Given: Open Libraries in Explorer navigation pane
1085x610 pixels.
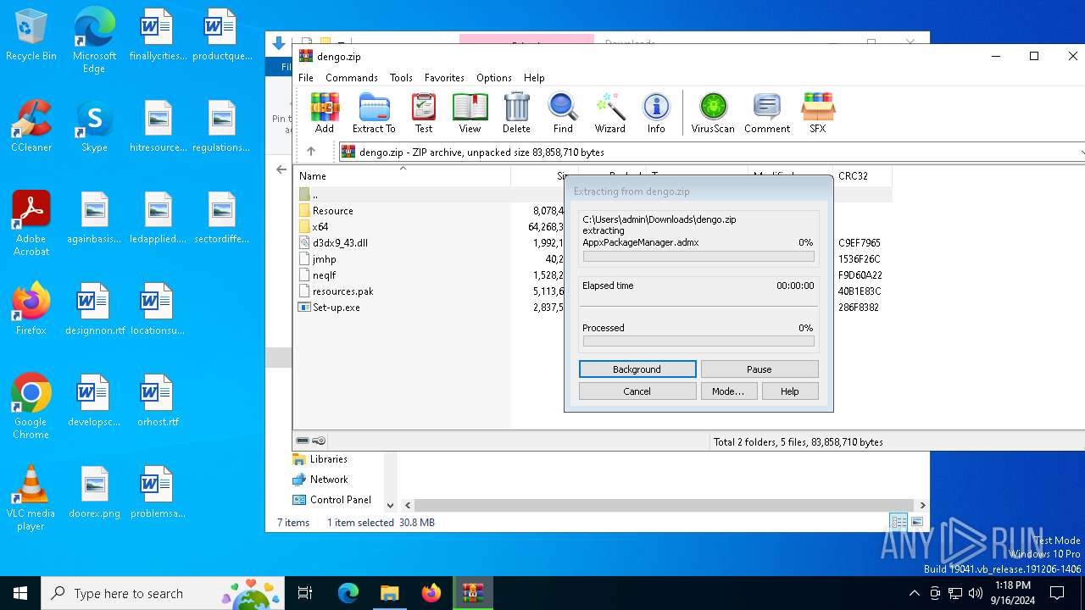Looking at the screenshot, I should pyautogui.click(x=329, y=459).
